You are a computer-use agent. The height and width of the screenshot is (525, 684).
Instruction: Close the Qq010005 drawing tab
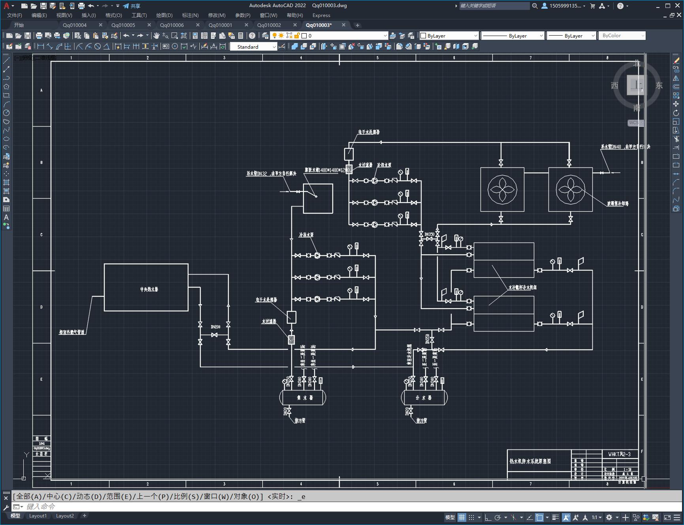click(149, 25)
